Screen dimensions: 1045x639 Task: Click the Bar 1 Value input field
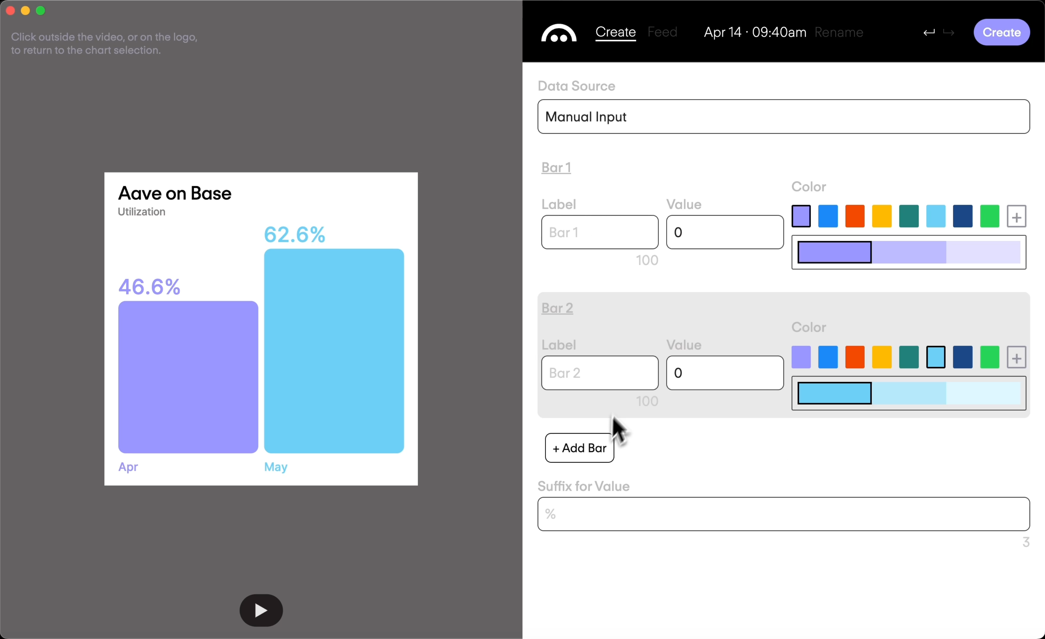[725, 232]
